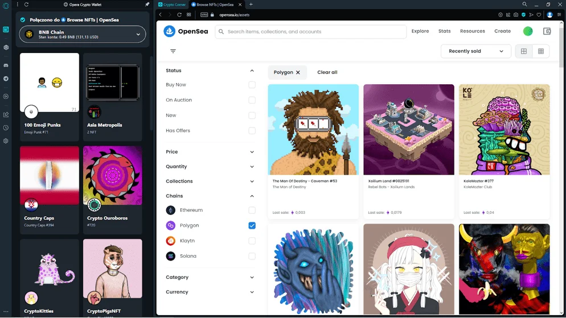
Task: Toggle the VPN badge in address bar
Action: 204,15
